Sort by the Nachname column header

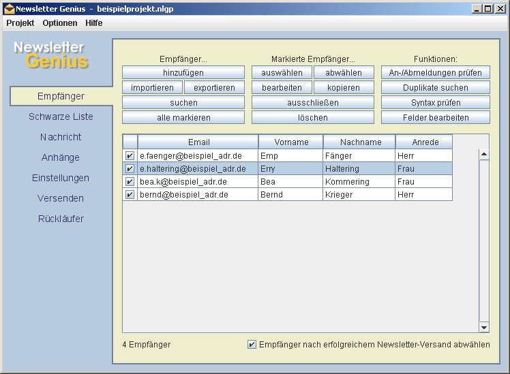[x=359, y=142]
